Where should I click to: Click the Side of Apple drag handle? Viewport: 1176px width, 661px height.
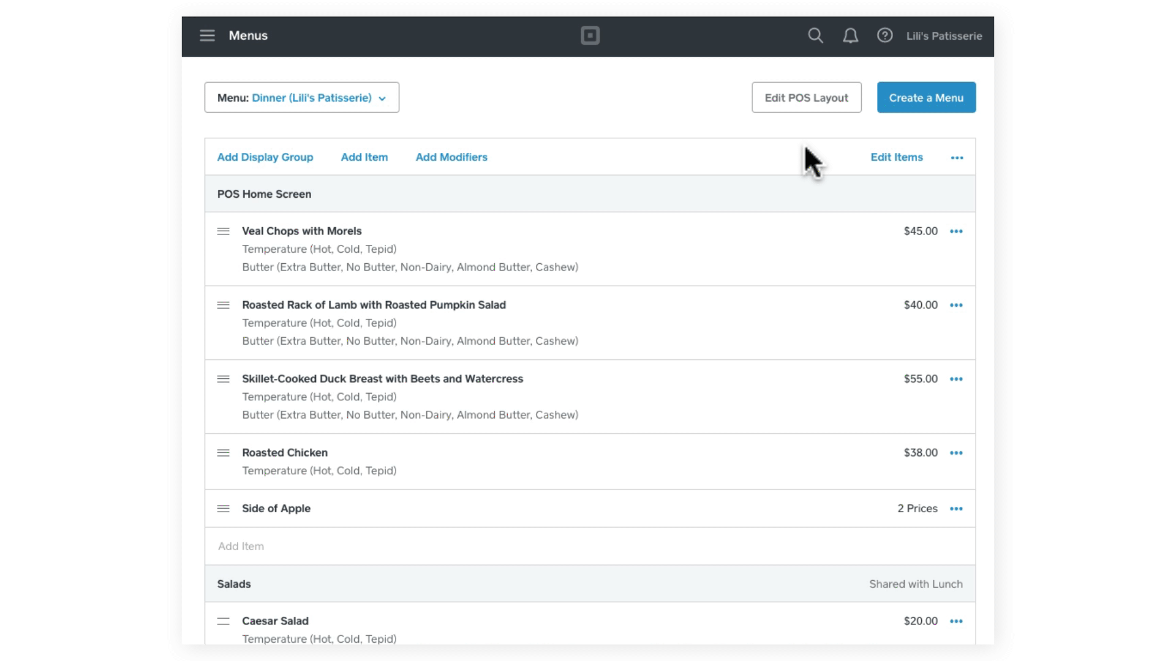coord(223,509)
